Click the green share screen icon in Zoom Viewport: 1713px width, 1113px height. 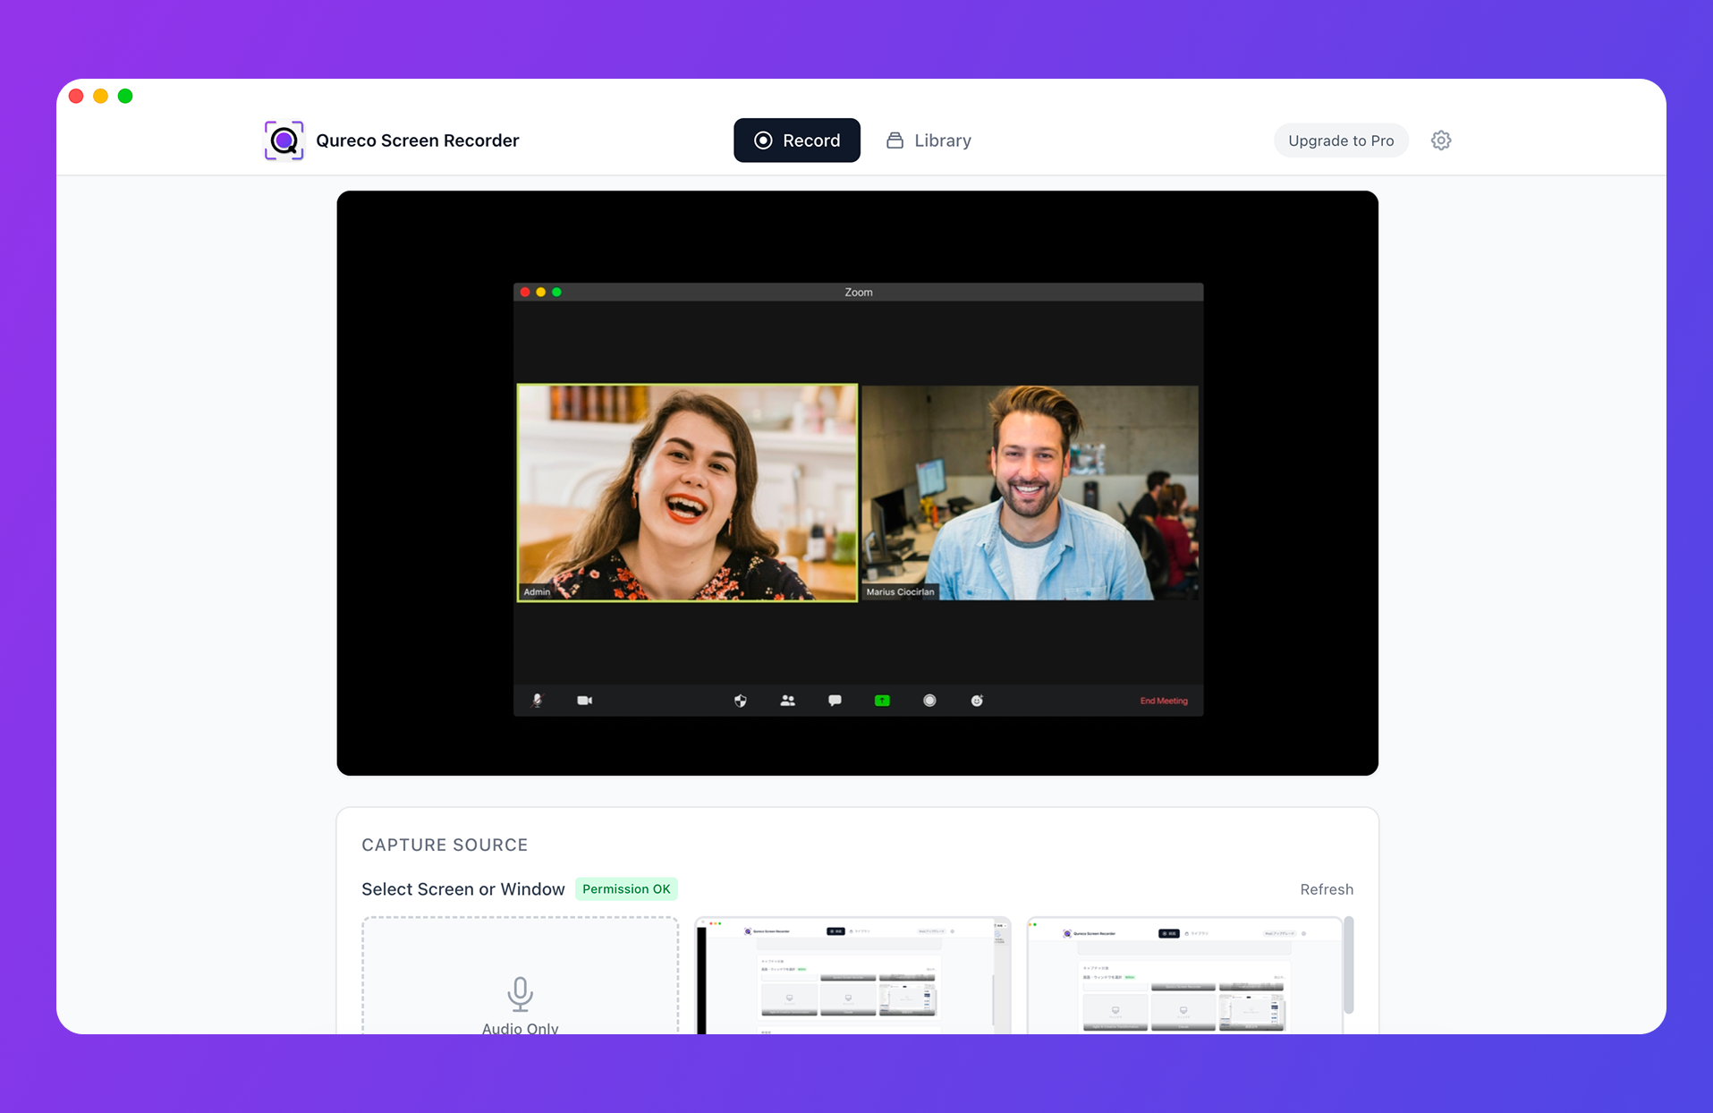coord(882,701)
